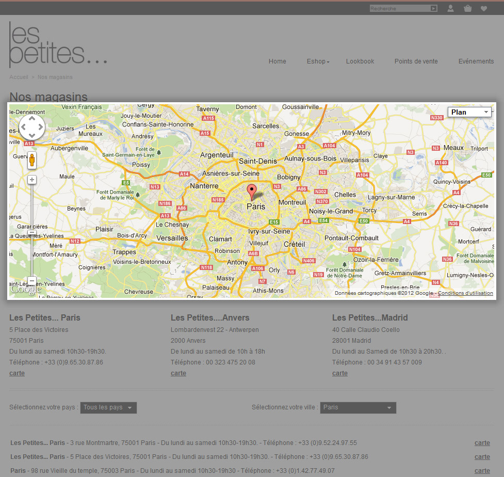
Task: Click the Montreuil label on the map
Action: [292, 202]
